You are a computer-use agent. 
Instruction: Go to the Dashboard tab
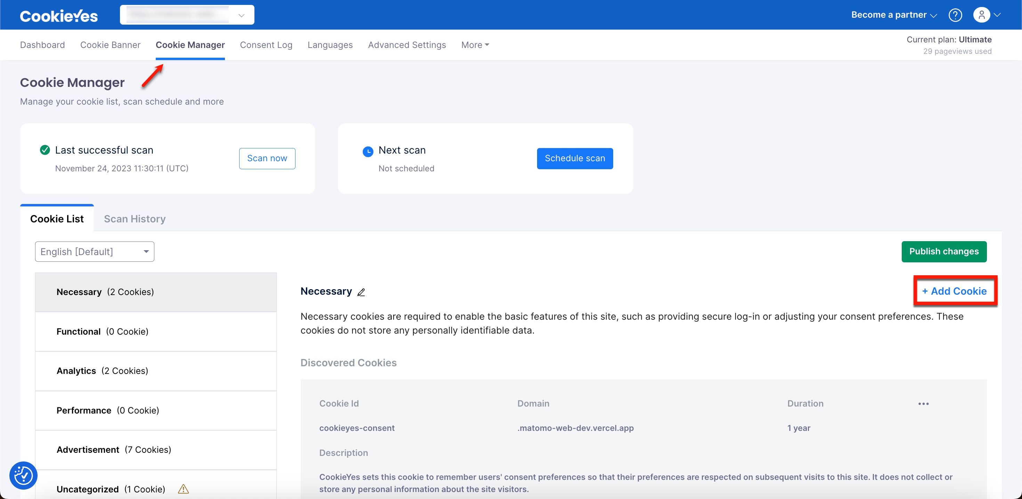click(x=42, y=45)
